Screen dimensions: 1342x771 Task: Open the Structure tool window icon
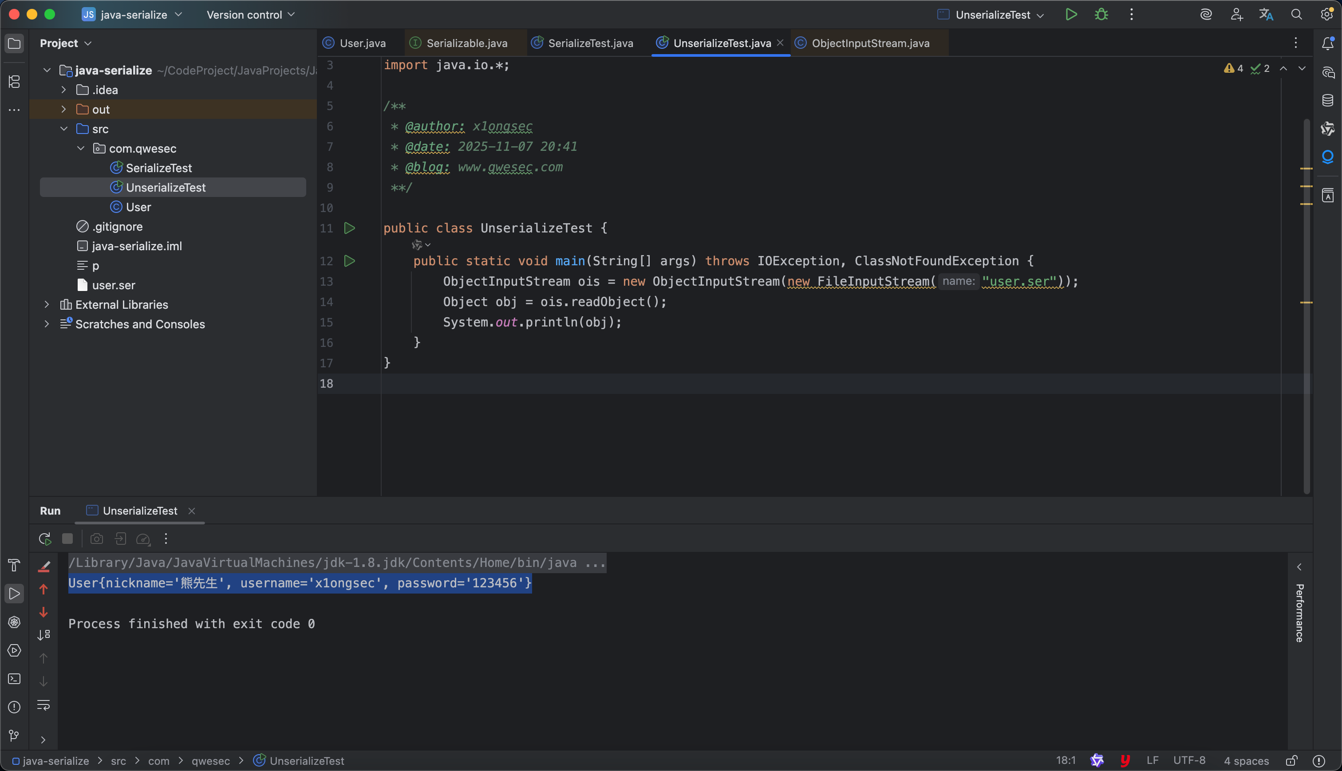[14, 82]
